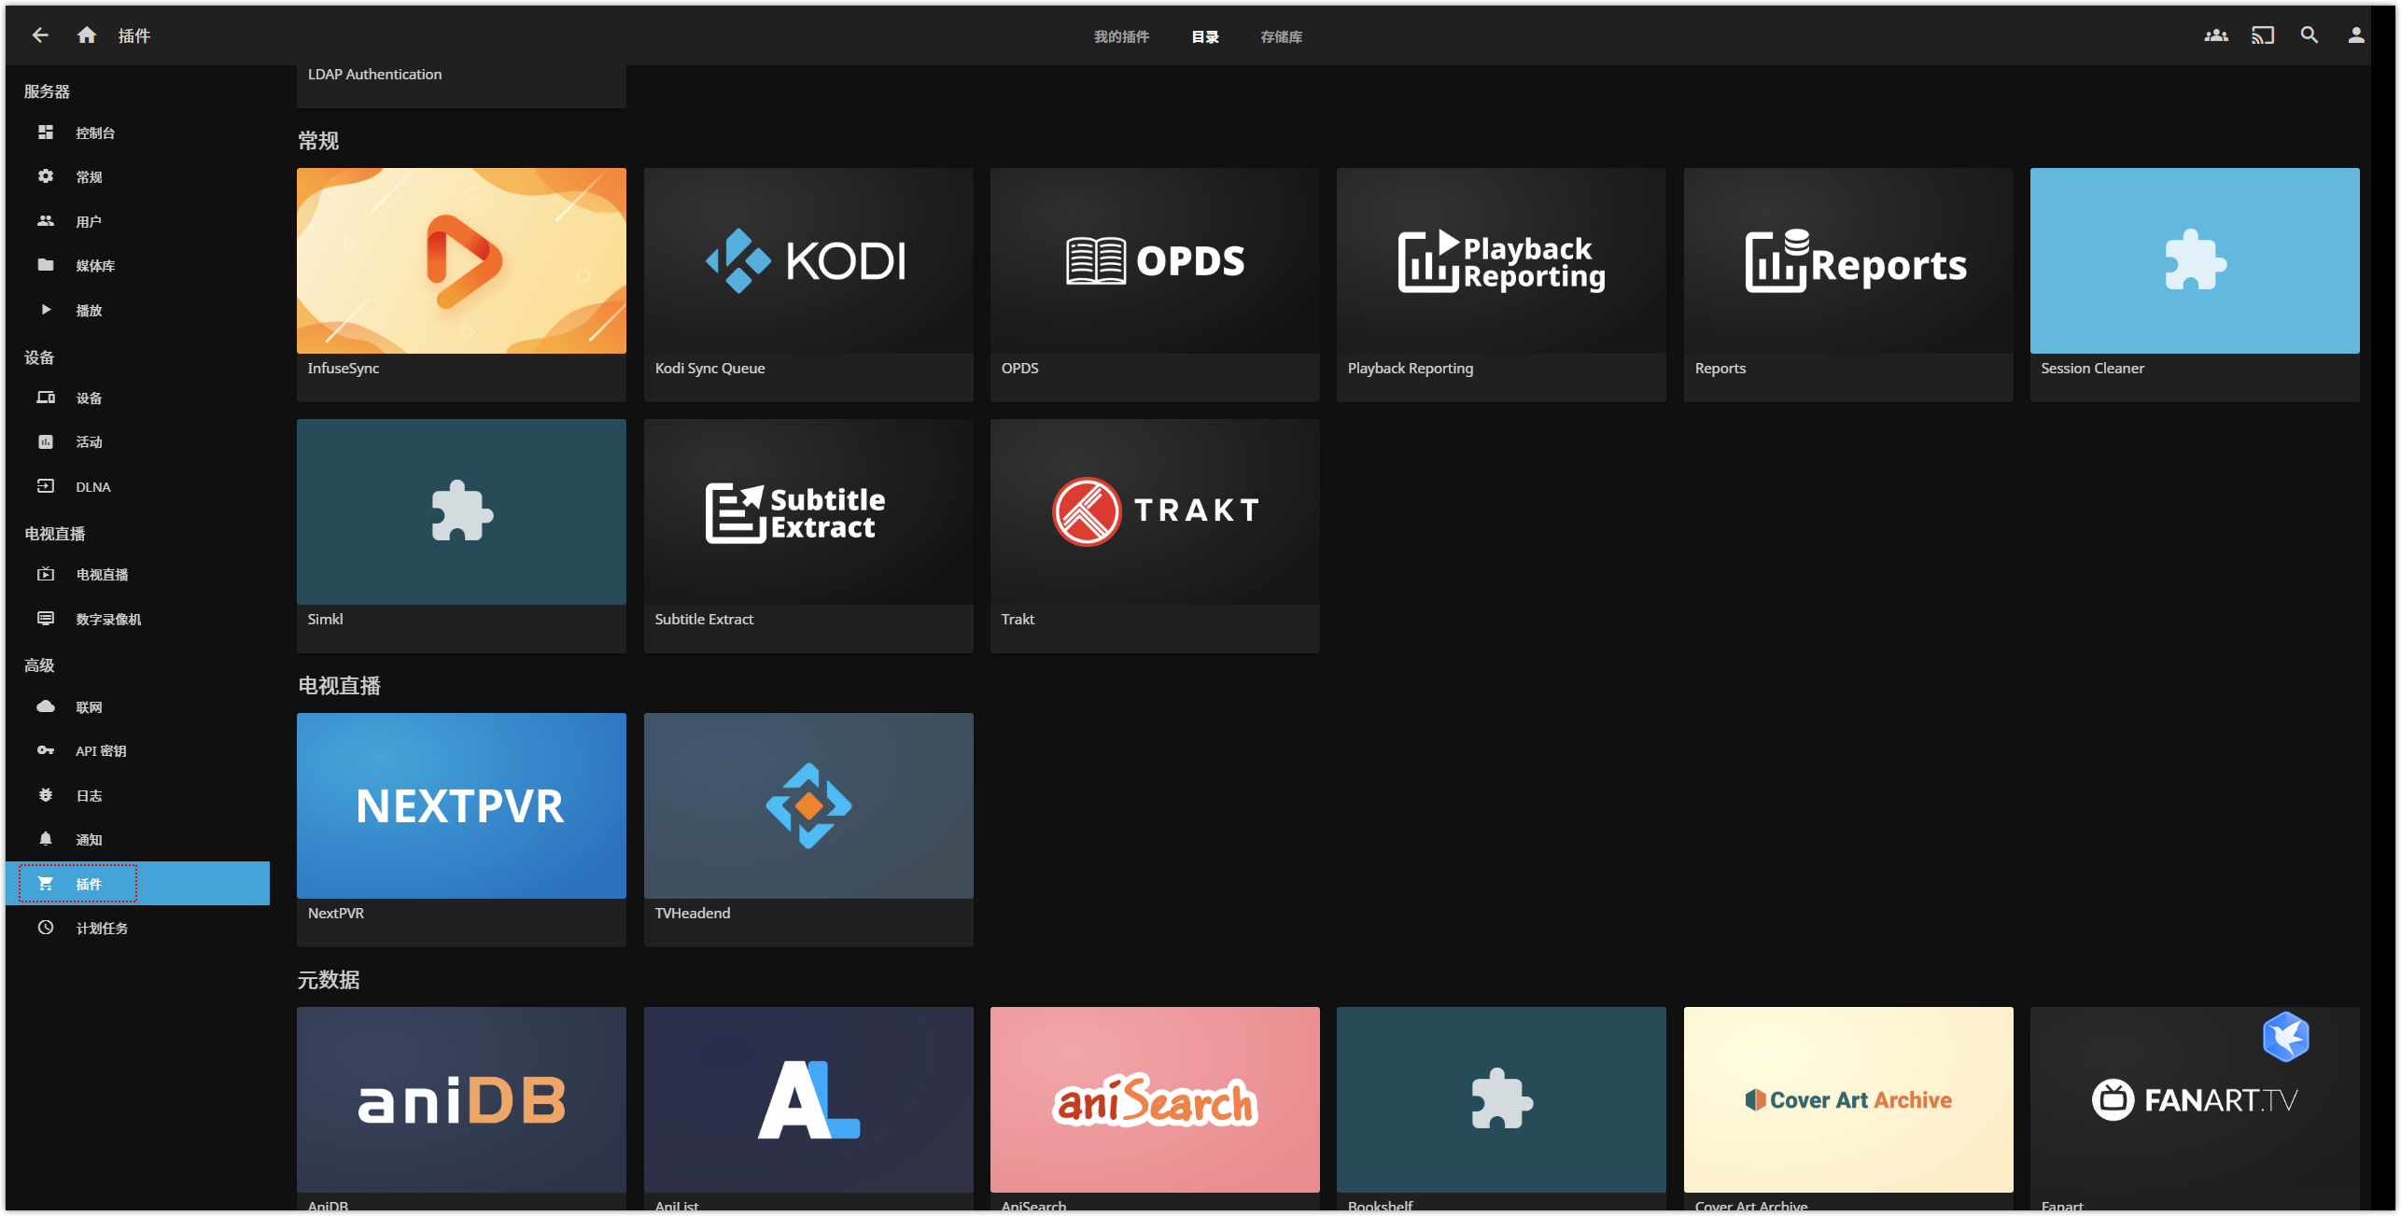
Task: Click LDAP Authentication plugin label
Action: click(x=374, y=74)
